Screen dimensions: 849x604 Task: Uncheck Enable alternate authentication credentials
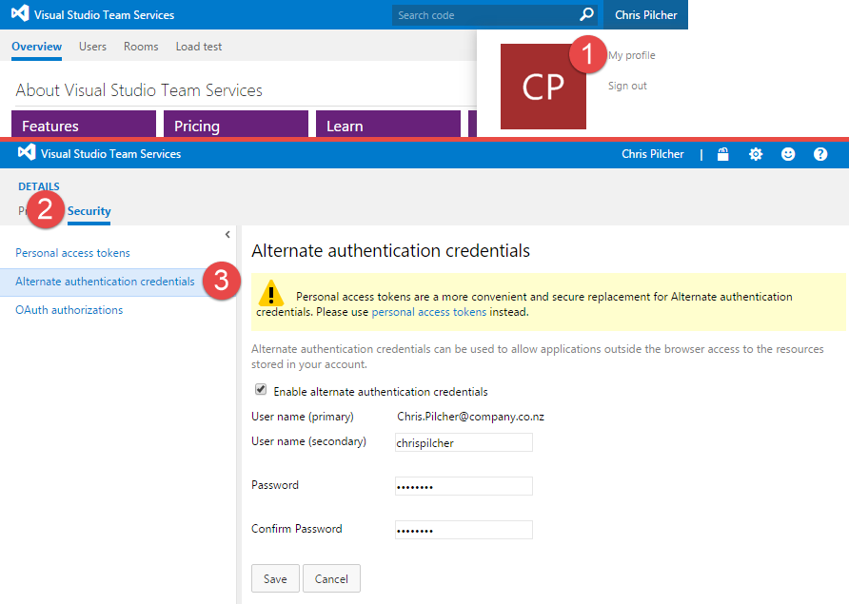261,390
